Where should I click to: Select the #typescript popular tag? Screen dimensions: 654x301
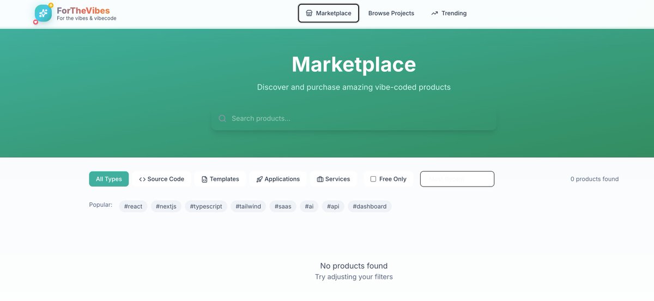point(206,206)
